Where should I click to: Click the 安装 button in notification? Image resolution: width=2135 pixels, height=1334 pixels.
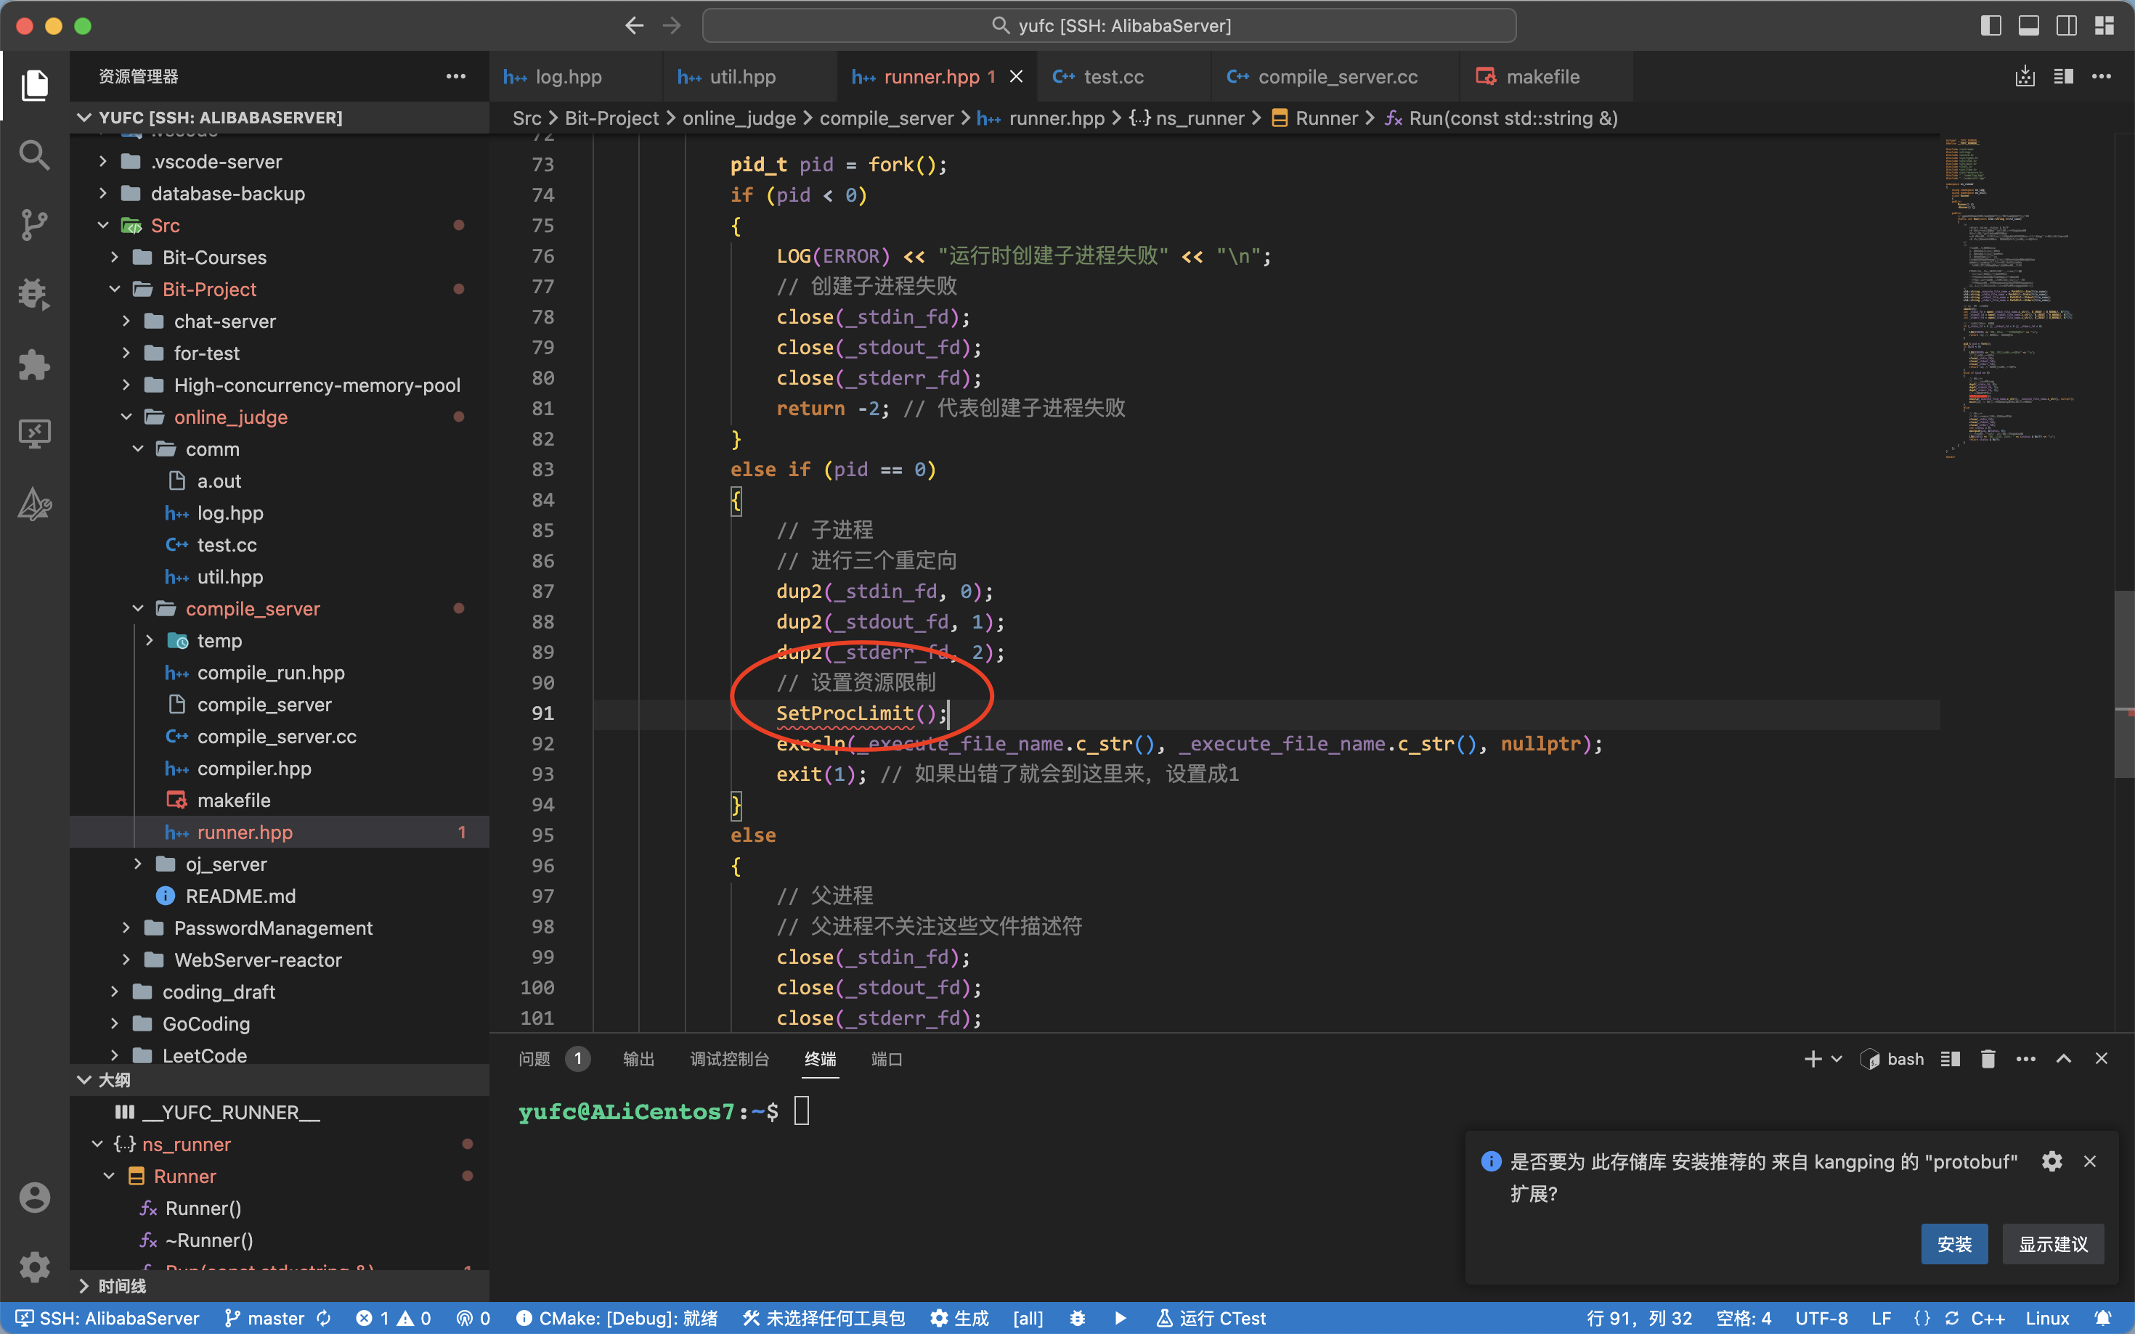point(1954,1244)
